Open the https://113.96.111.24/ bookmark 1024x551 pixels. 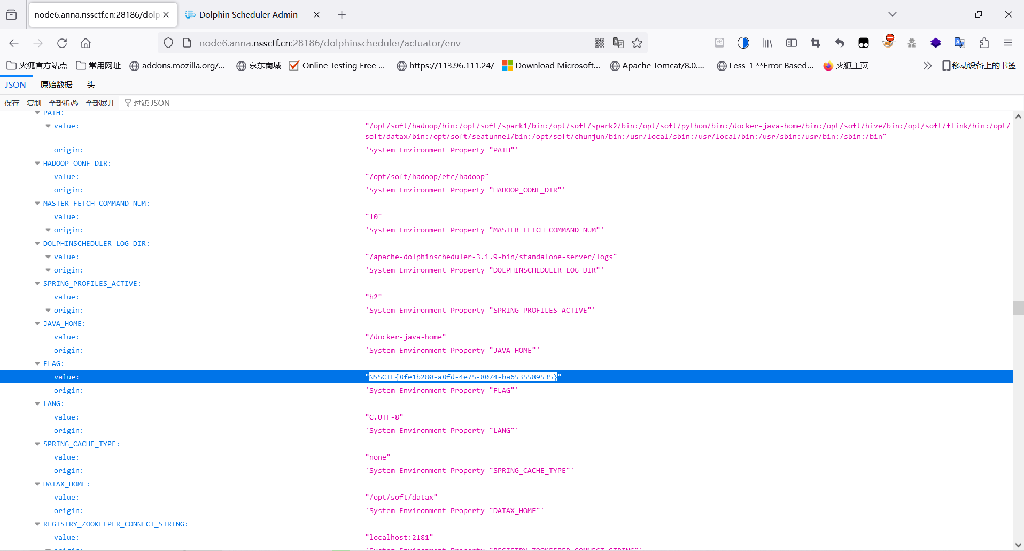pos(445,66)
